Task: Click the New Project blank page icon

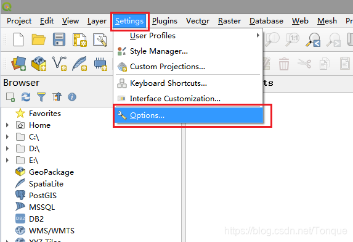Action: (x=18, y=40)
